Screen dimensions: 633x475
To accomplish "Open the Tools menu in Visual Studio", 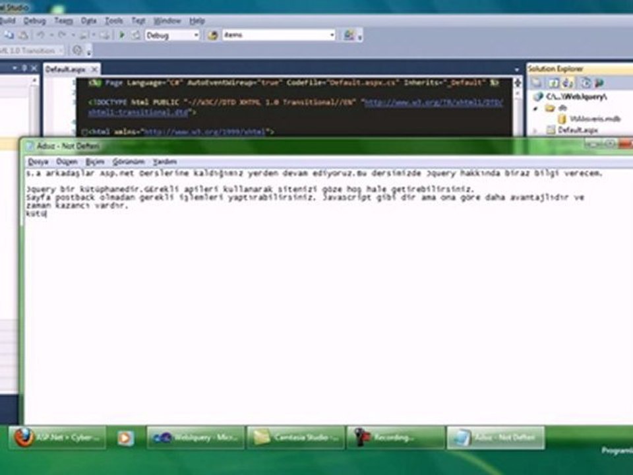I will click(x=114, y=20).
